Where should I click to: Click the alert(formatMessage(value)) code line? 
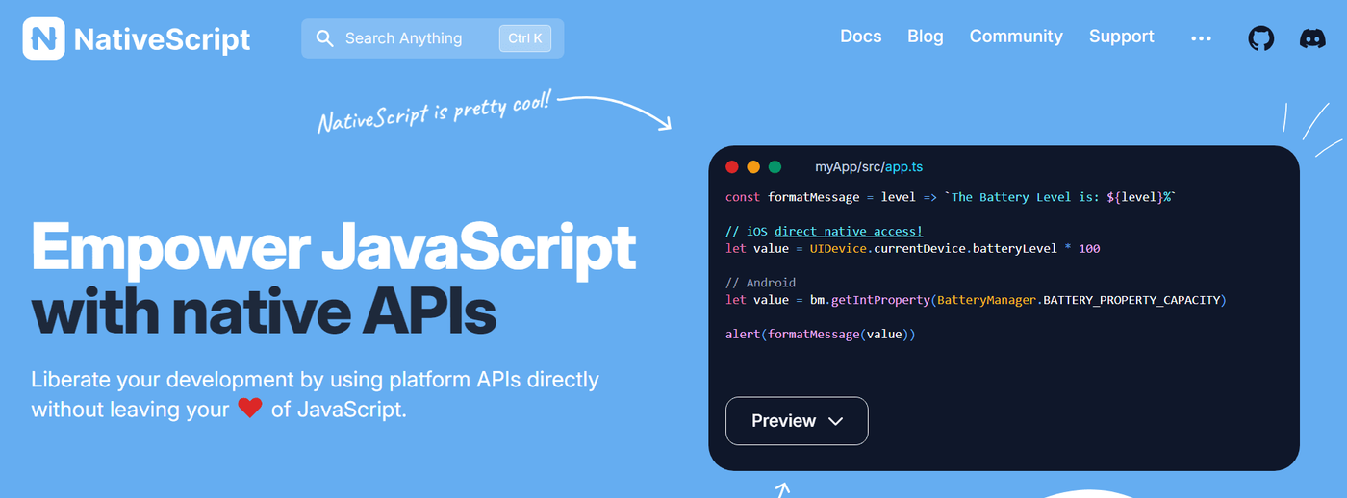(x=820, y=335)
